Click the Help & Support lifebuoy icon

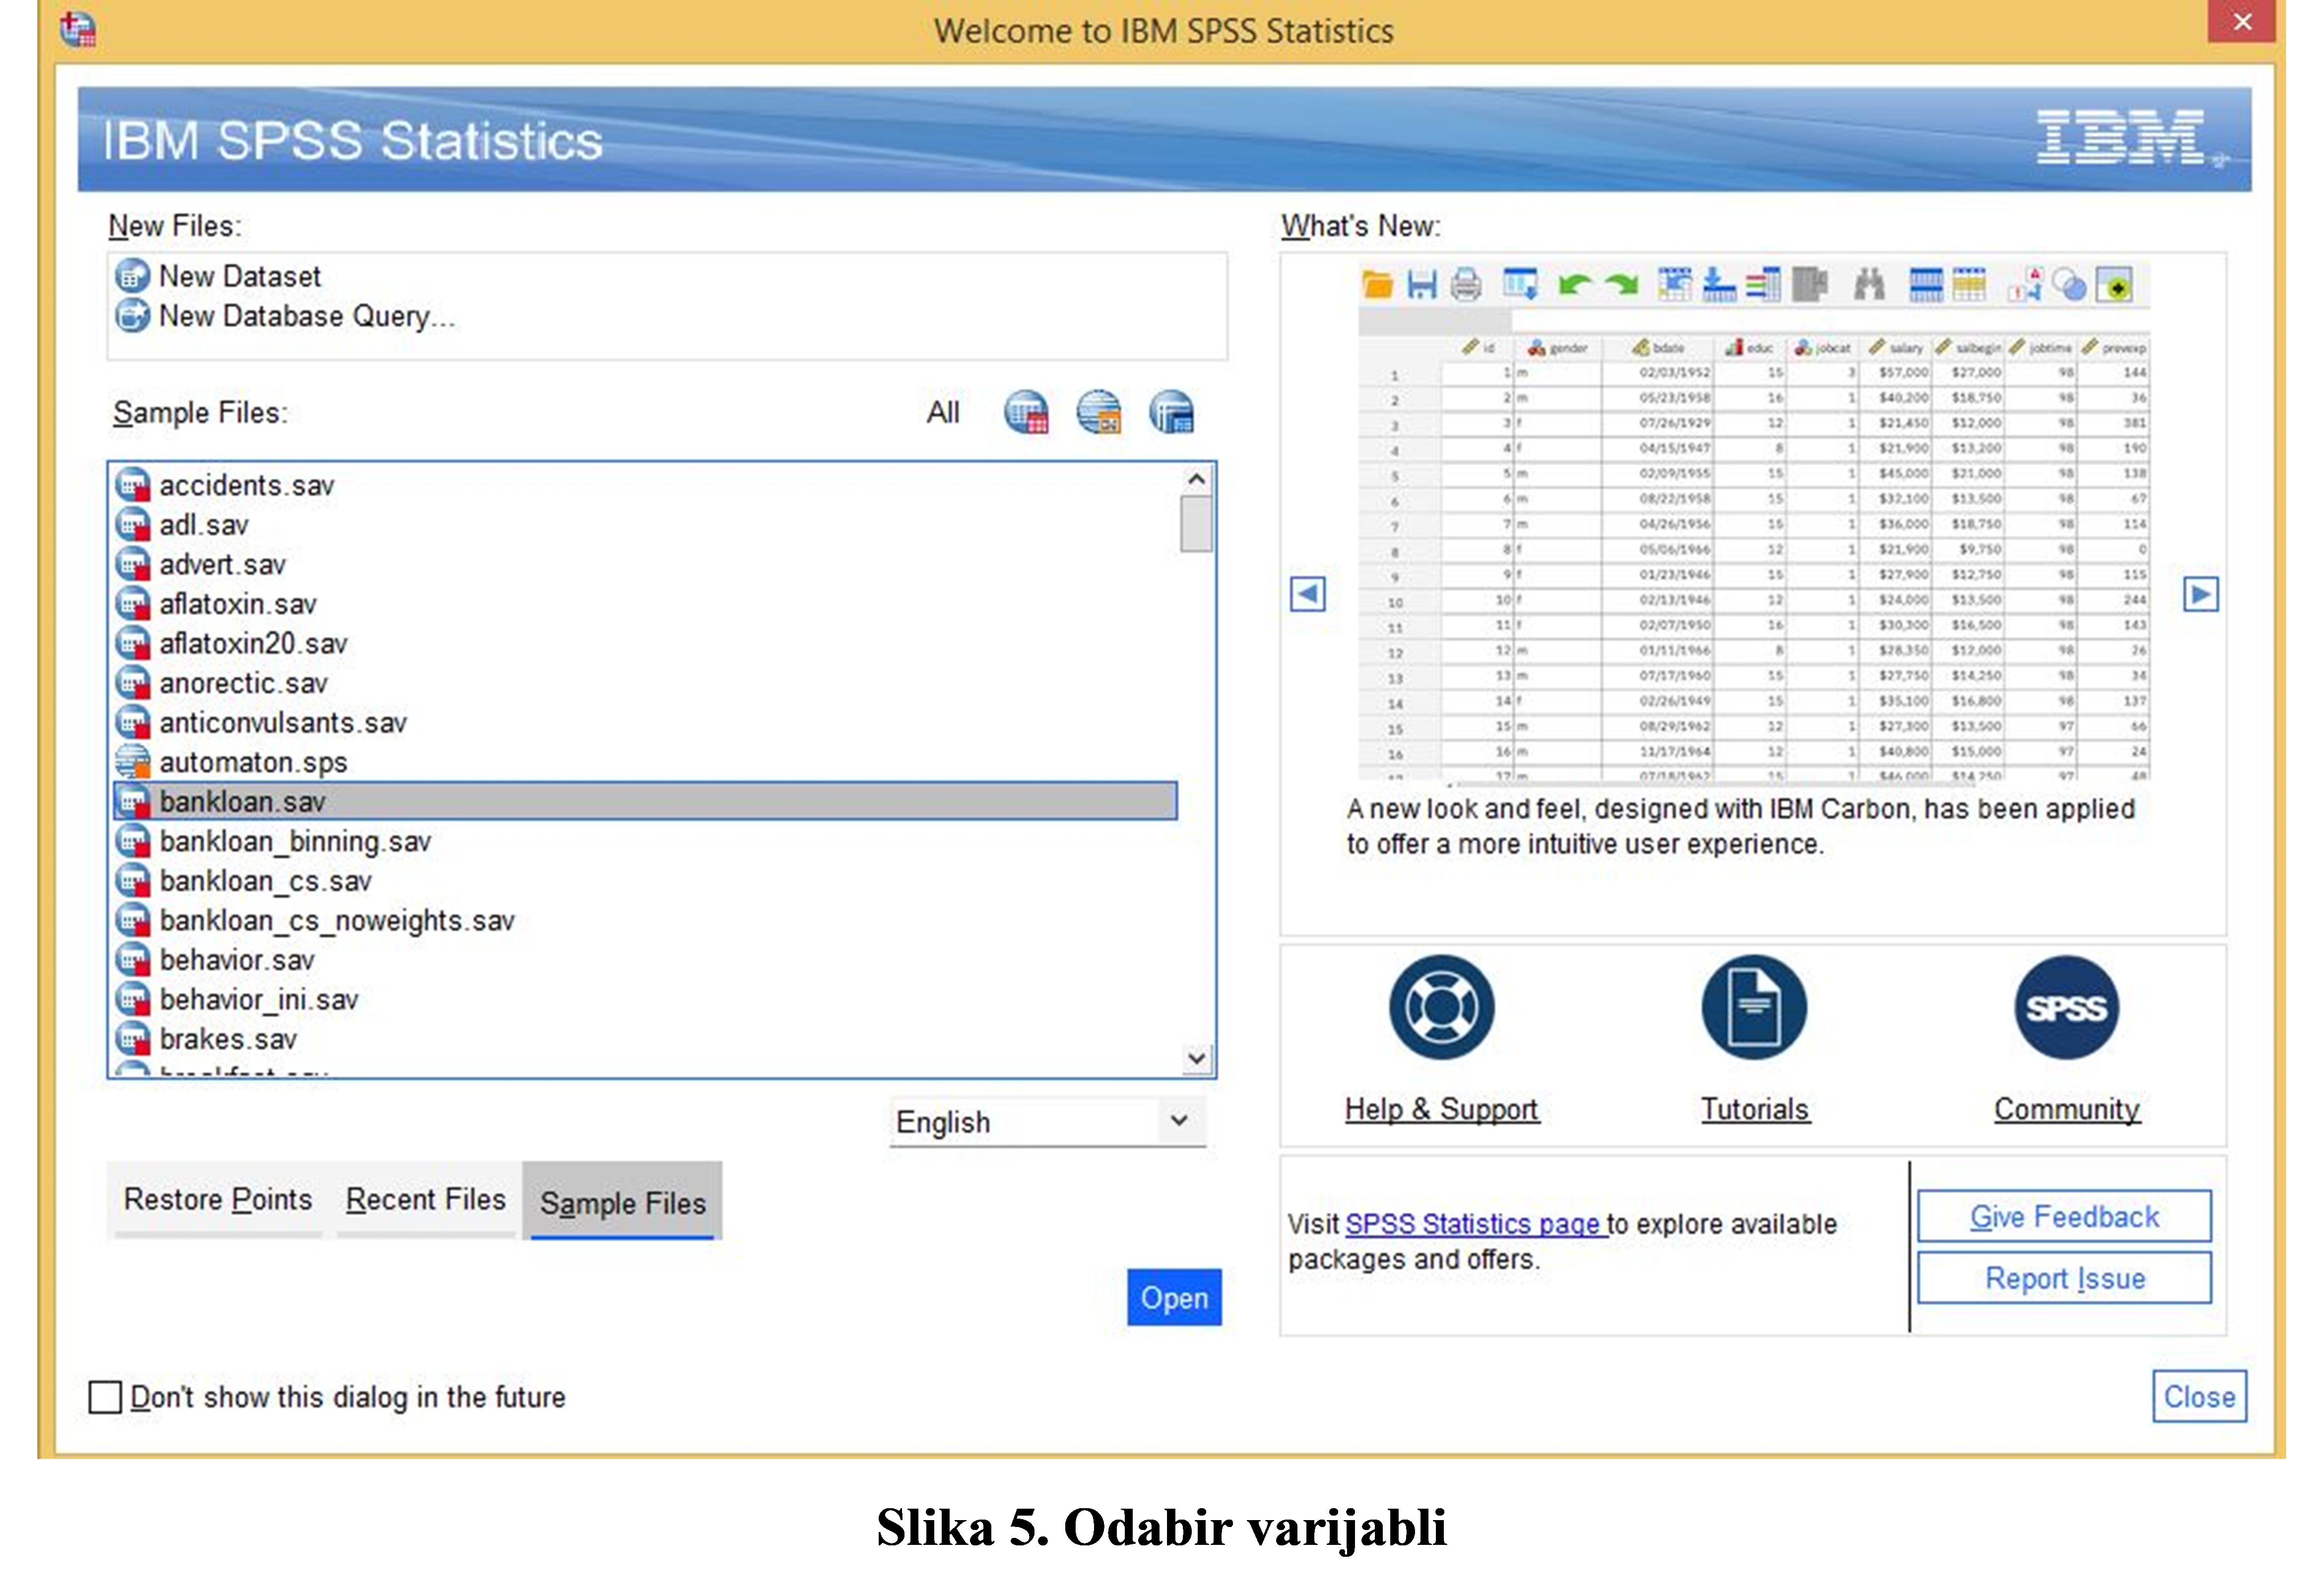point(1441,1007)
